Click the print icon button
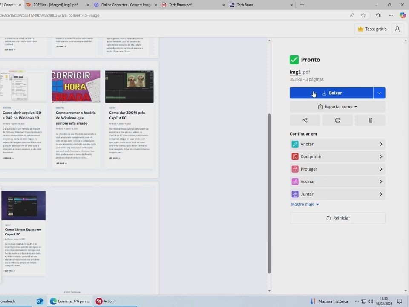 [337, 120]
